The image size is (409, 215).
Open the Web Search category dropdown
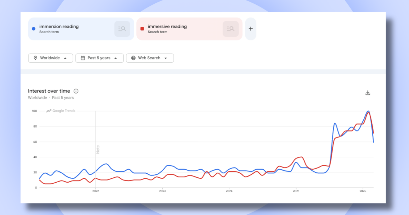pyautogui.click(x=150, y=58)
